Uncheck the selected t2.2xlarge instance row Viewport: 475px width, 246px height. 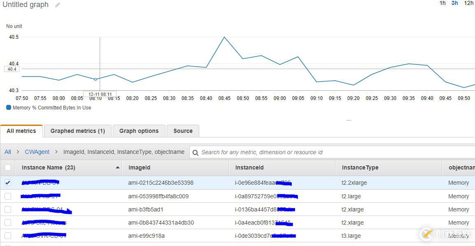8,183
